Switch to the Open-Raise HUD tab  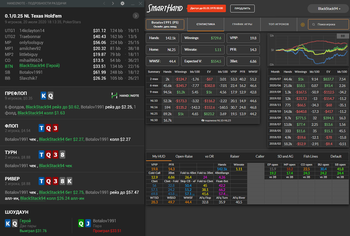(x=184, y=156)
